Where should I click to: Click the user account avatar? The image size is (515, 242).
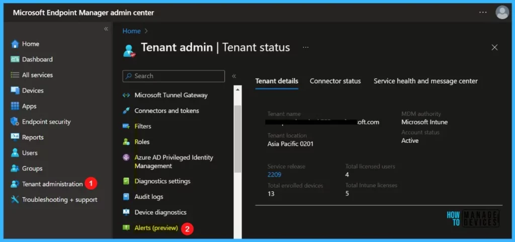click(502, 13)
